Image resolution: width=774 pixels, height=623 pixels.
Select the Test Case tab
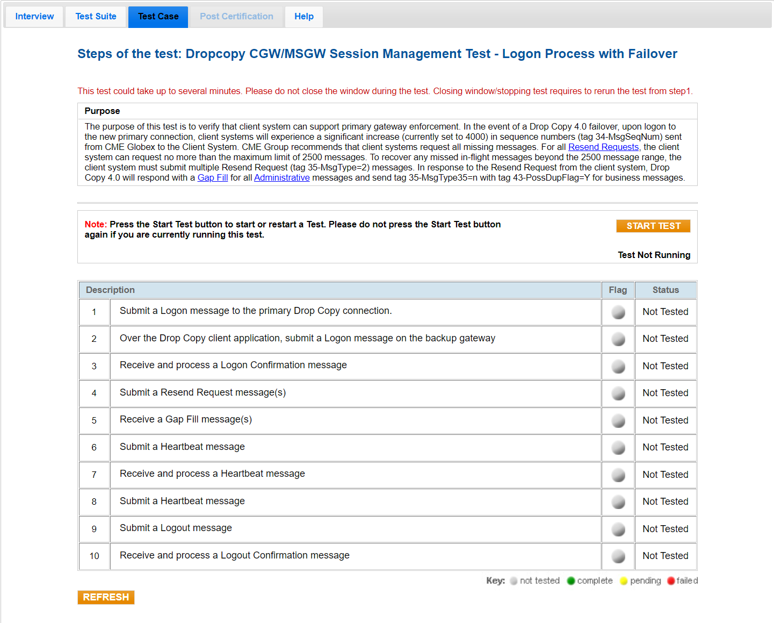coord(158,17)
